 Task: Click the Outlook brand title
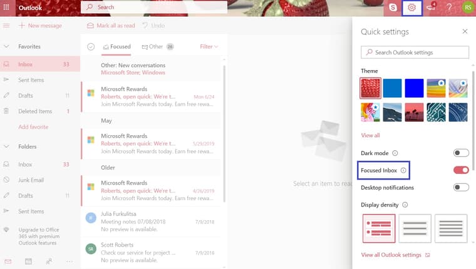pyautogui.click(x=30, y=8)
